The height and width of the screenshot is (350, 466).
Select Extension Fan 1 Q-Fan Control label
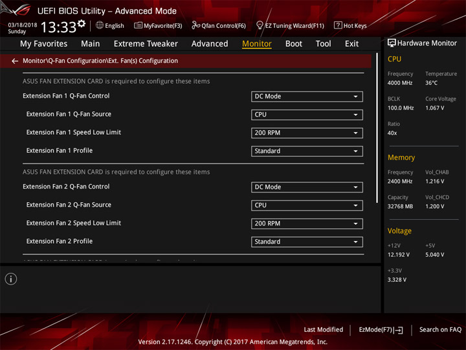pyautogui.click(x=66, y=96)
